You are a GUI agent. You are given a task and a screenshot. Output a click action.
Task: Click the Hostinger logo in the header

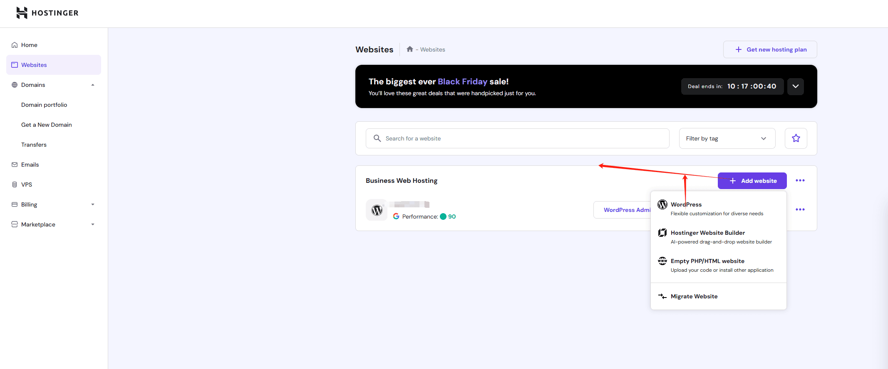tap(47, 13)
